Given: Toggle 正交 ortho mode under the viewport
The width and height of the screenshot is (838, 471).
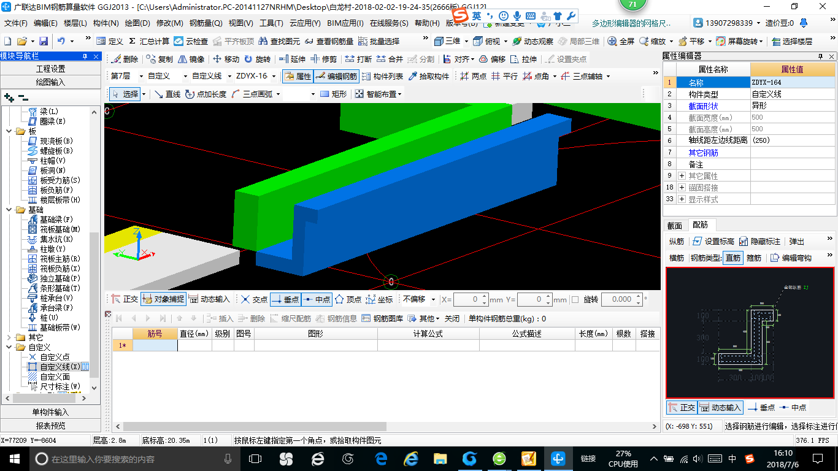Looking at the screenshot, I should [x=125, y=299].
